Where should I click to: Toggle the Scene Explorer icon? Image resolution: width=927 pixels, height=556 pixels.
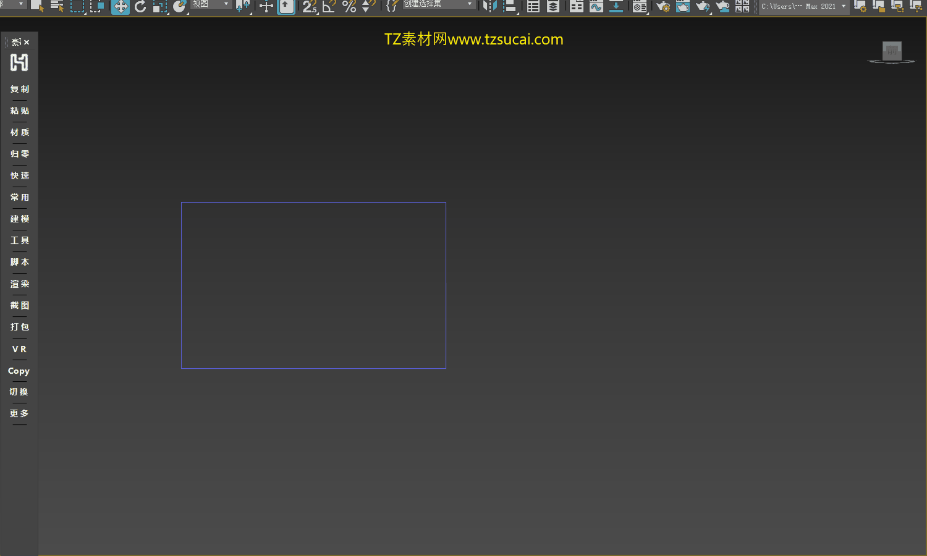coord(533,6)
